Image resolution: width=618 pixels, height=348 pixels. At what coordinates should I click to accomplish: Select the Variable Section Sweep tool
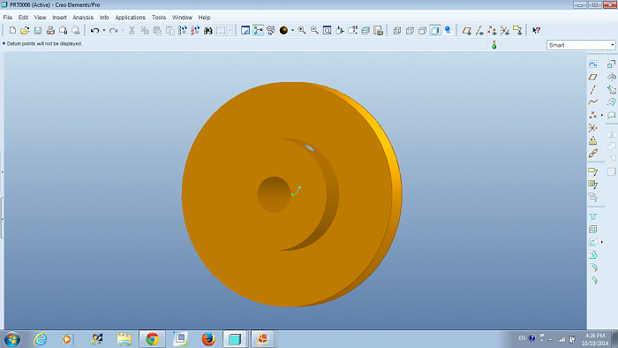pyautogui.click(x=612, y=89)
